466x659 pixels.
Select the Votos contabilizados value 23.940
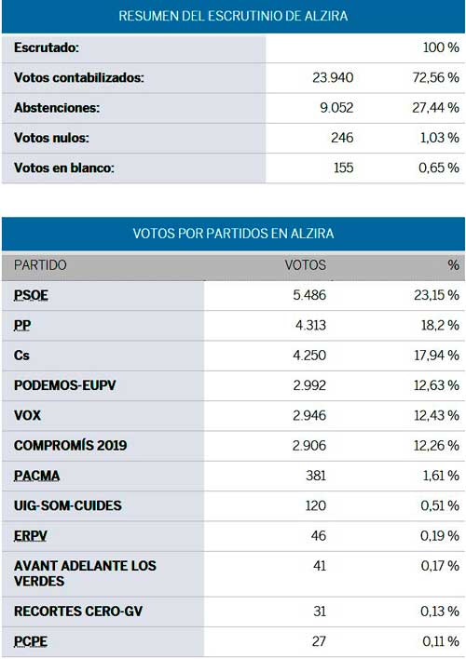333,78
